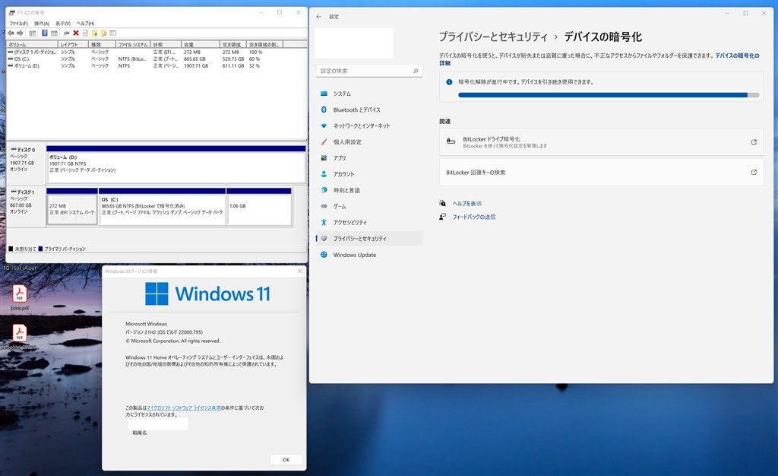Click the decryption progress bar in Settings
This screenshot has width=778, height=476.
609,95
